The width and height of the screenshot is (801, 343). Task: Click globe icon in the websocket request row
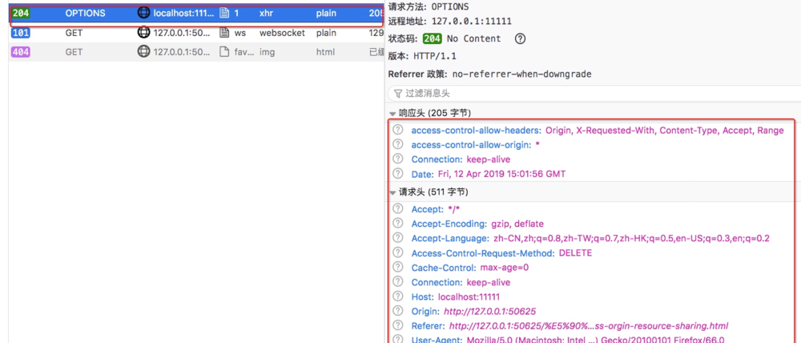tap(144, 33)
